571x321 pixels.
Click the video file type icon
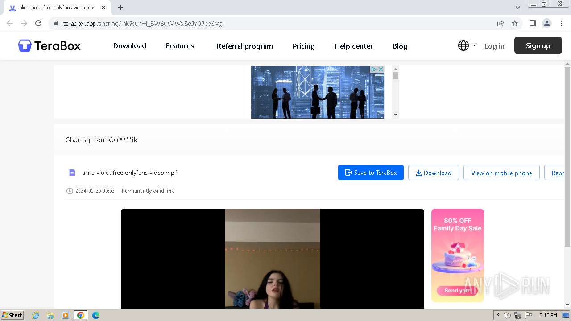pos(72,173)
